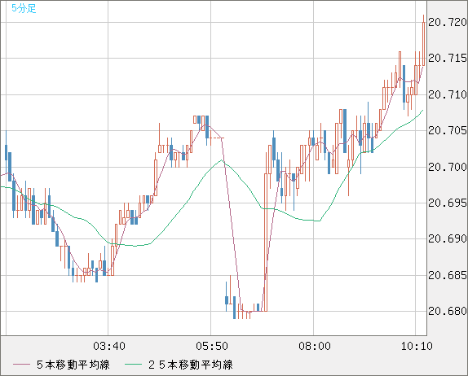
Task: Click the 25本移動平均線 legend text
Action: point(191,365)
